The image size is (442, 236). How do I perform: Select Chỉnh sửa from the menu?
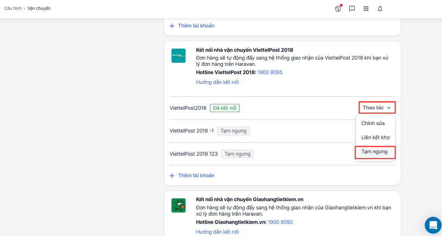coord(373,123)
